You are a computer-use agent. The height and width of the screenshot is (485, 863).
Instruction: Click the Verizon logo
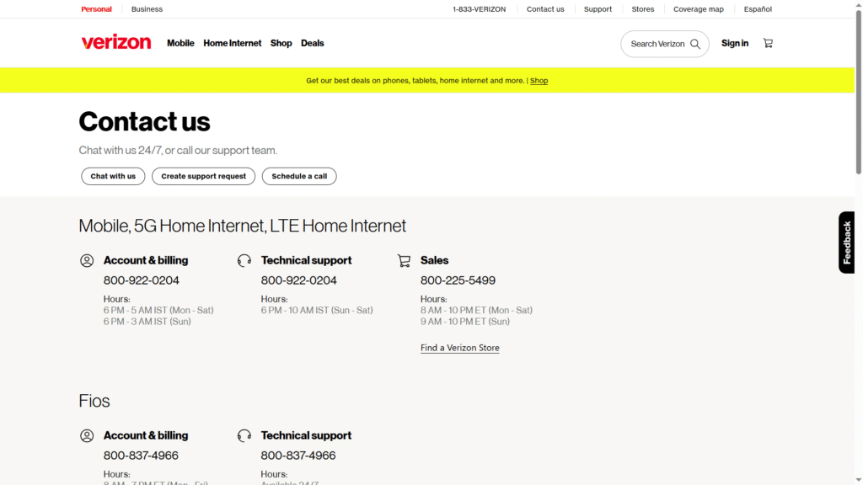click(115, 42)
